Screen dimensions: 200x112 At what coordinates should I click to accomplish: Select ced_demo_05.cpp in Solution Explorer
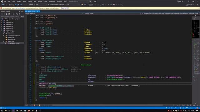pos(14,43)
